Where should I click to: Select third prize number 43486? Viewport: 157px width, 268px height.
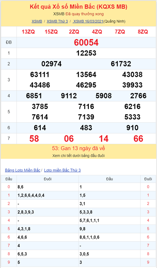coord(40,85)
